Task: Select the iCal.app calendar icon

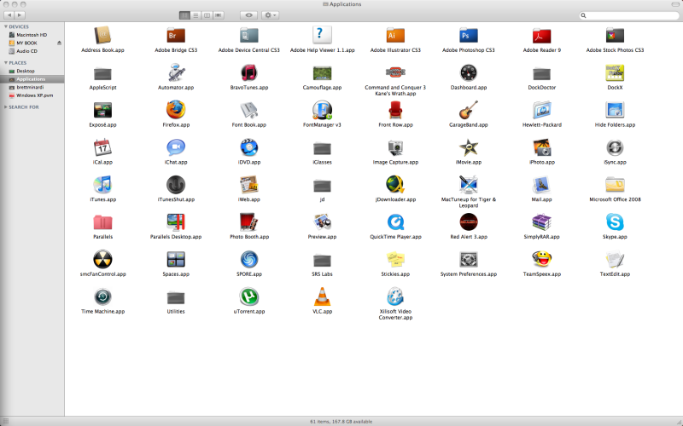Action: click(x=102, y=147)
